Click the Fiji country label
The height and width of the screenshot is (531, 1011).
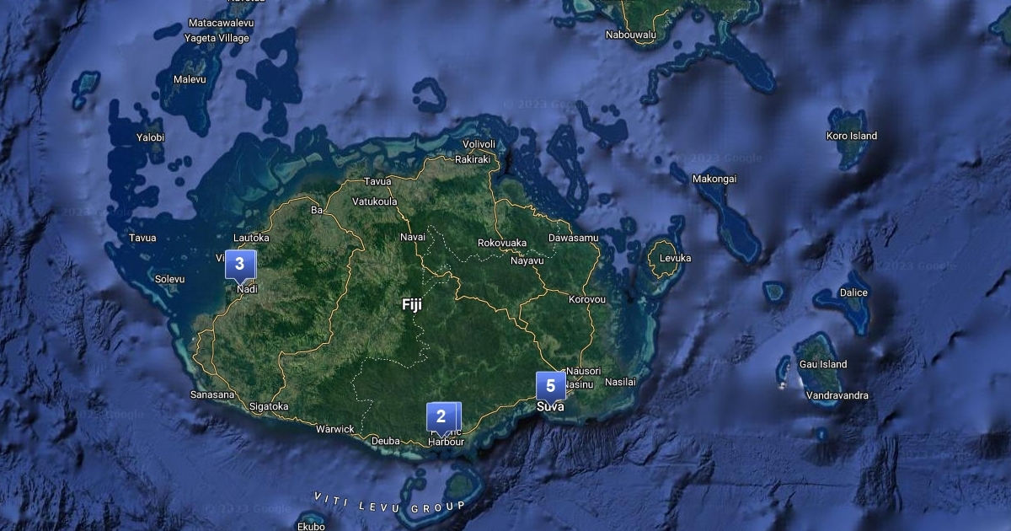coord(412,305)
